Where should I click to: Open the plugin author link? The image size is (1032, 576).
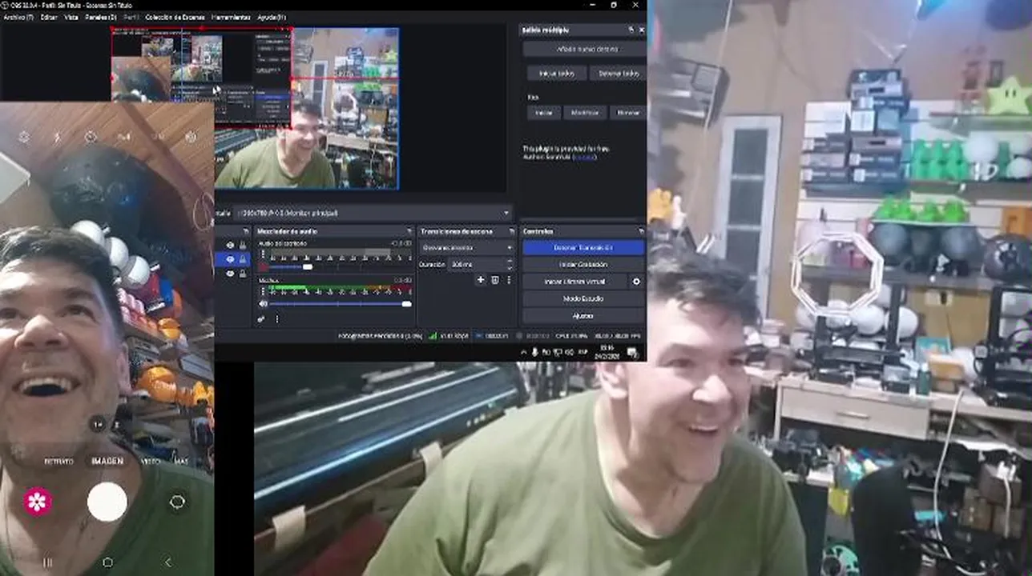pyautogui.click(x=585, y=157)
